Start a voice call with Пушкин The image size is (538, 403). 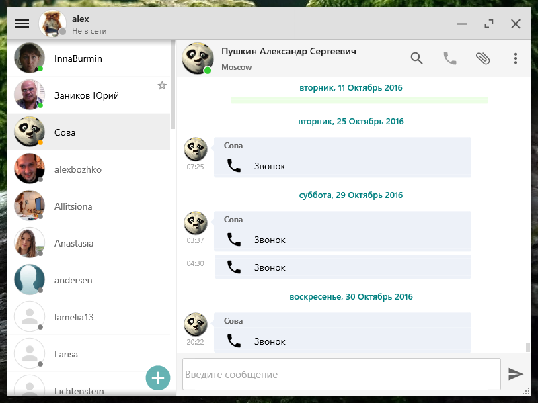point(449,58)
